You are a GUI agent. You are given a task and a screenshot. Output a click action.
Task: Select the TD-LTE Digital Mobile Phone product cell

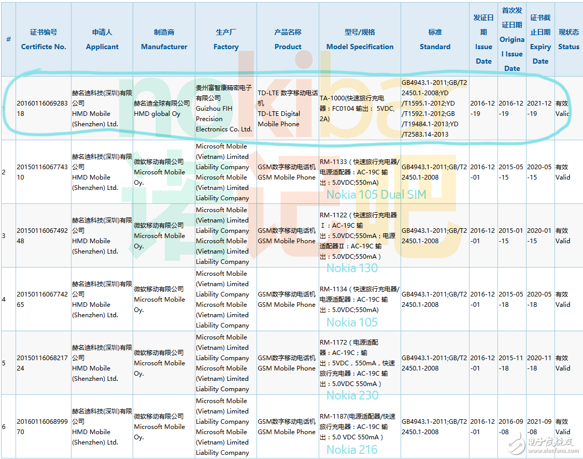click(x=287, y=108)
